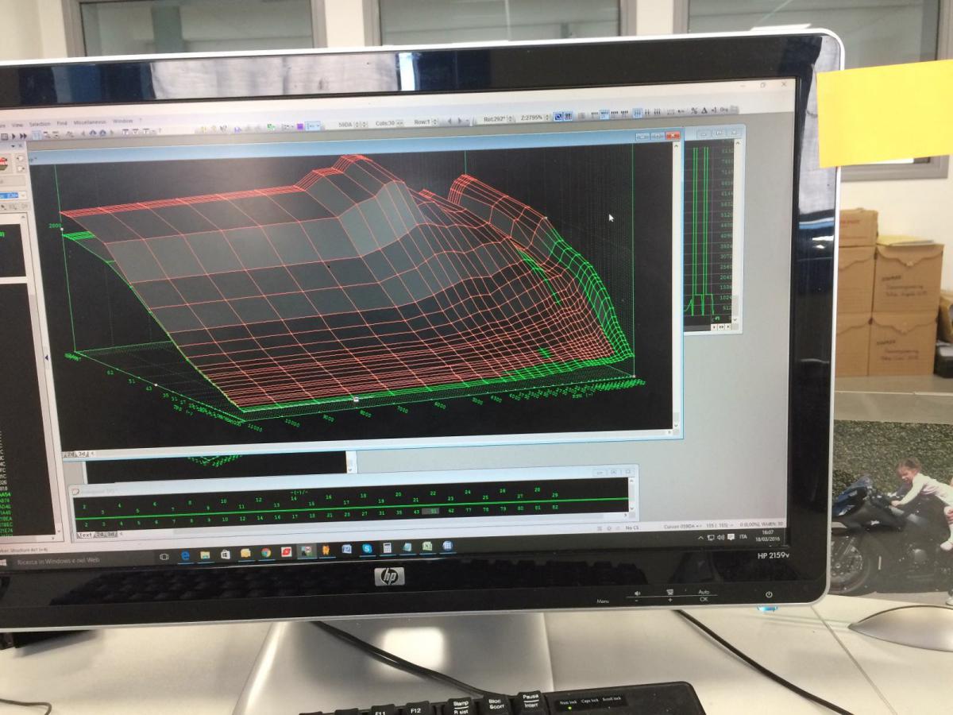The height and width of the screenshot is (715, 953).
Task: Click the green toolbar icon in middle toolbar
Action: (272, 127)
